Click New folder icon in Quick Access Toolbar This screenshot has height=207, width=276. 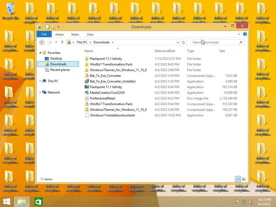point(54,27)
